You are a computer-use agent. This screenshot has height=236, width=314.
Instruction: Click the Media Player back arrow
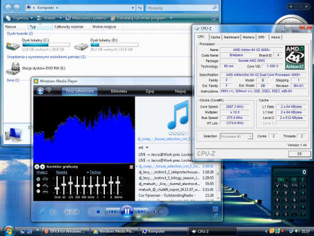tap(40, 91)
